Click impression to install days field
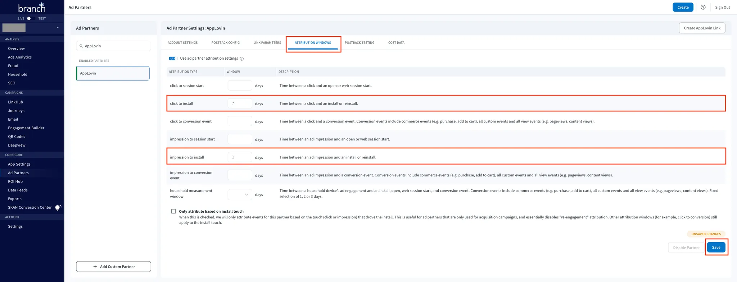The width and height of the screenshot is (737, 282). pyautogui.click(x=240, y=157)
